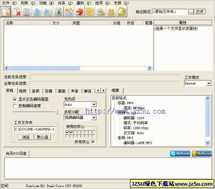Select the 容器: MP4 tree item

[125, 103]
